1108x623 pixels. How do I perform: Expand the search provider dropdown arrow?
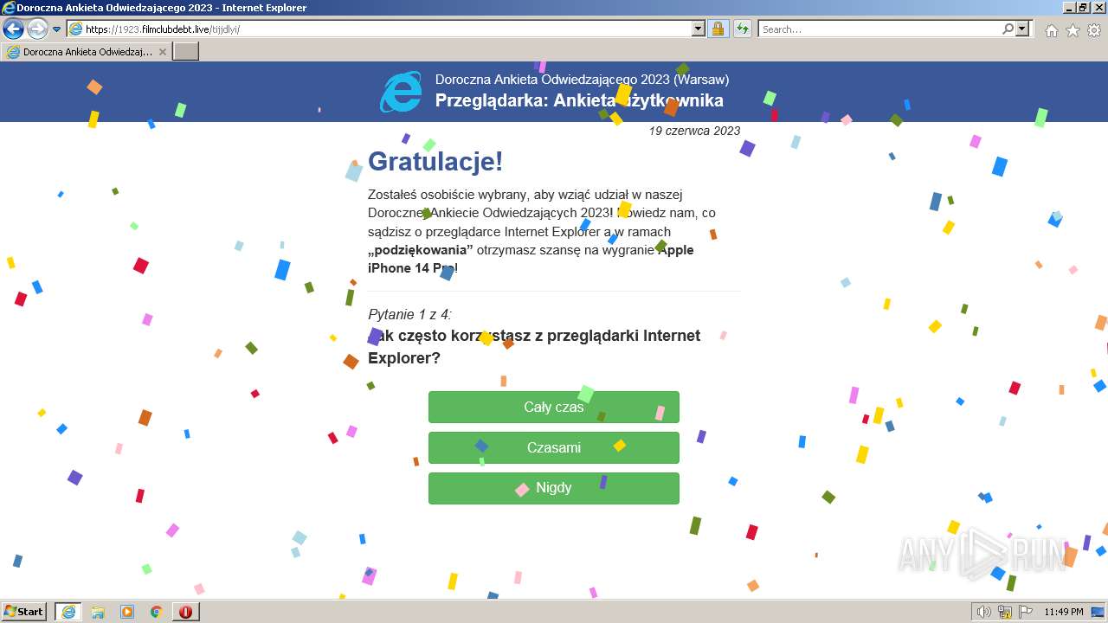pyautogui.click(x=1022, y=29)
